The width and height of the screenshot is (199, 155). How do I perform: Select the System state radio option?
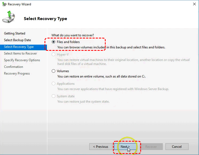pos(53,96)
